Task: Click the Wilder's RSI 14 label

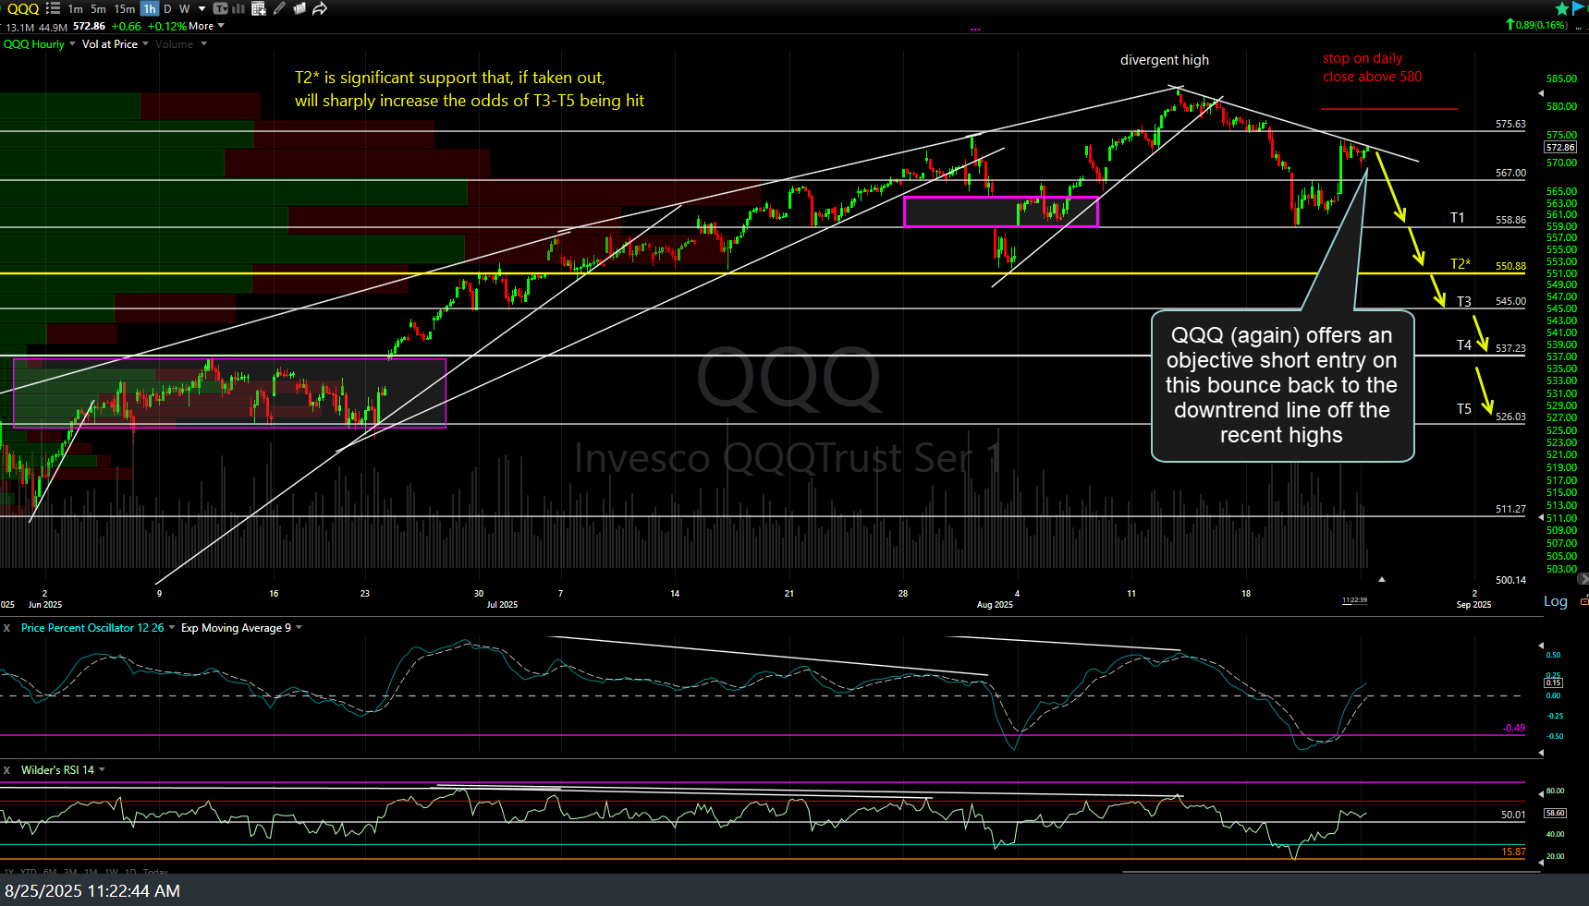Action: 57,769
